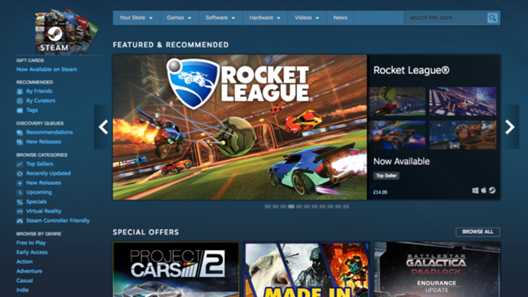This screenshot has width=528, height=297.
Task: Click the Top Seller tag
Action: click(386, 176)
